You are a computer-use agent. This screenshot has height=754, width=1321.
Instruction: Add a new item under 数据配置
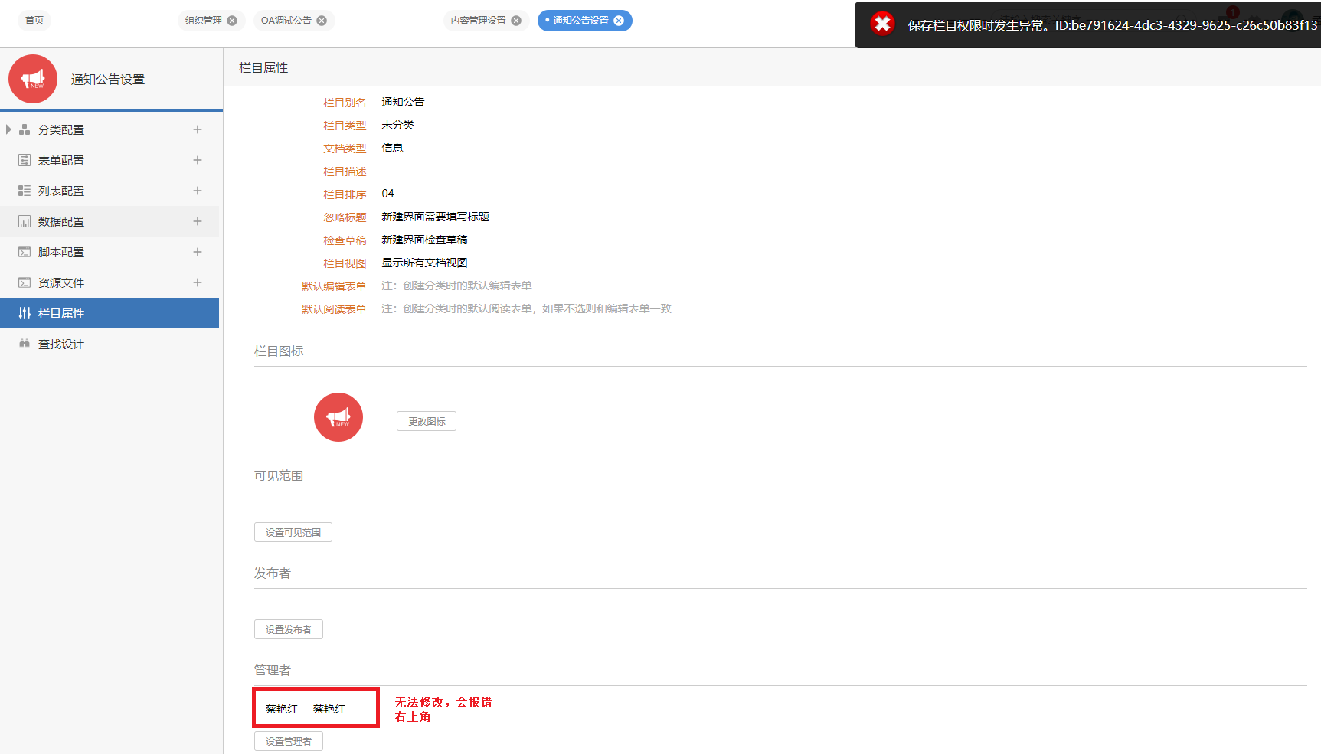point(198,221)
